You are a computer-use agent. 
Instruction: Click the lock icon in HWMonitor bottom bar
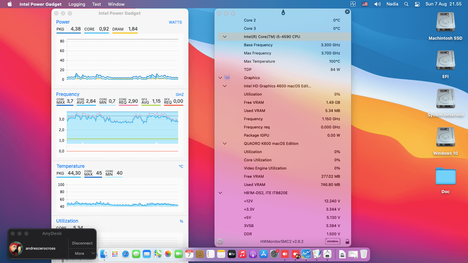347,241
